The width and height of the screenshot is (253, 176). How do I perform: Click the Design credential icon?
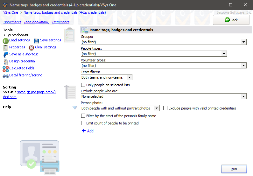(x=6, y=62)
